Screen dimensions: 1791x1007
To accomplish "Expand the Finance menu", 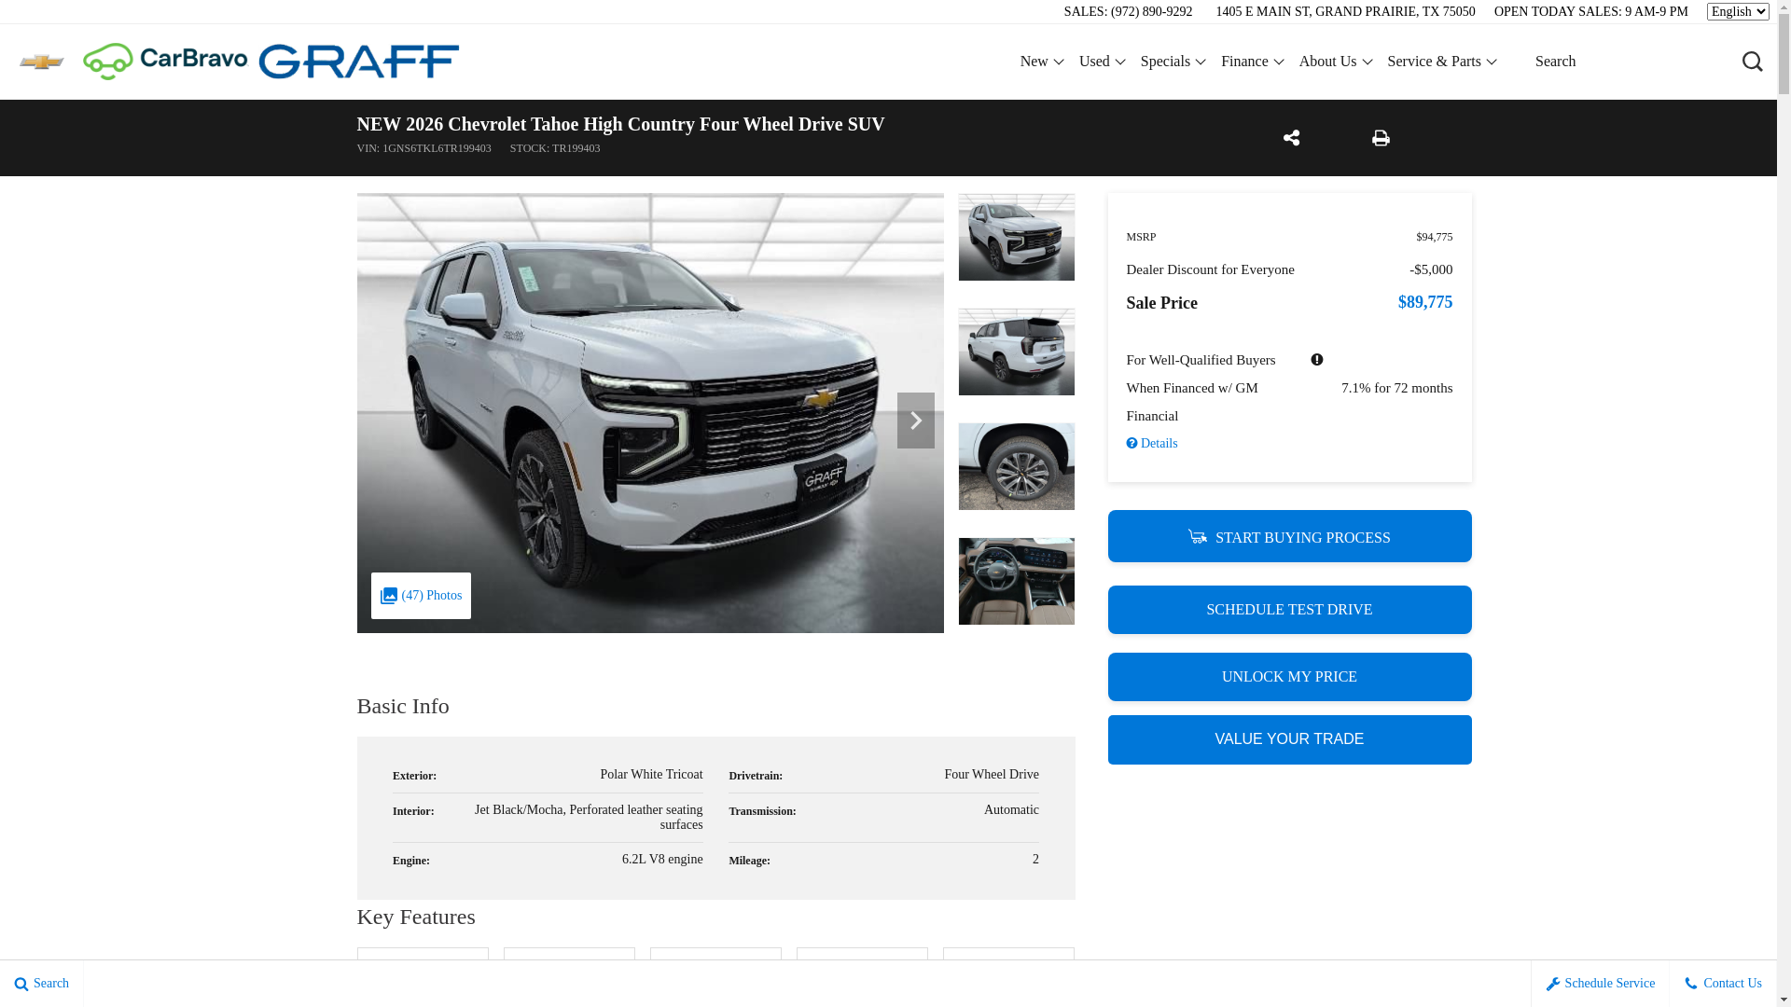I will [1253, 62].
